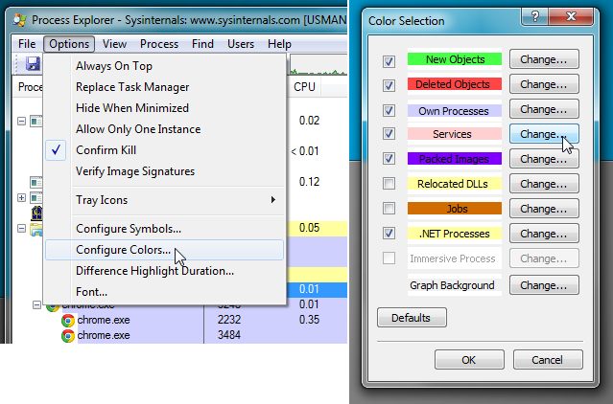The width and height of the screenshot is (613, 404).
Task: Toggle the New Objects checkbox
Action: [389, 61]
